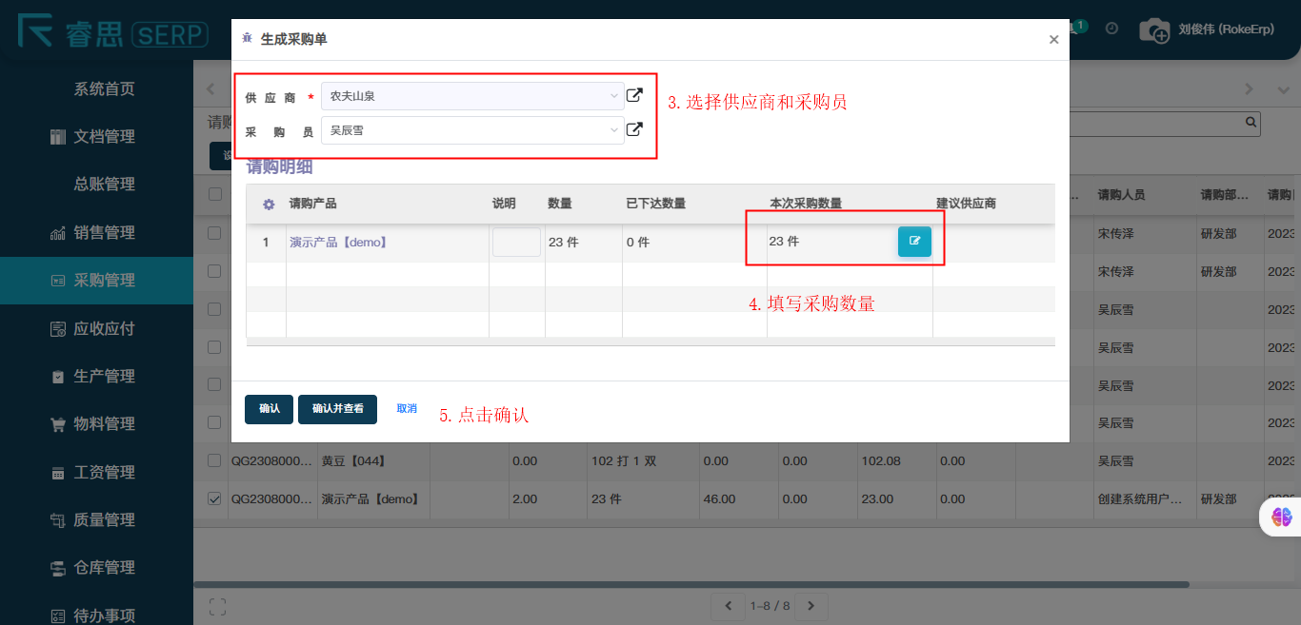Image resolution: width=1301 pixels, height=625 pixels.
Task: Click the 确认并查看 button
Action: [337, 408]
